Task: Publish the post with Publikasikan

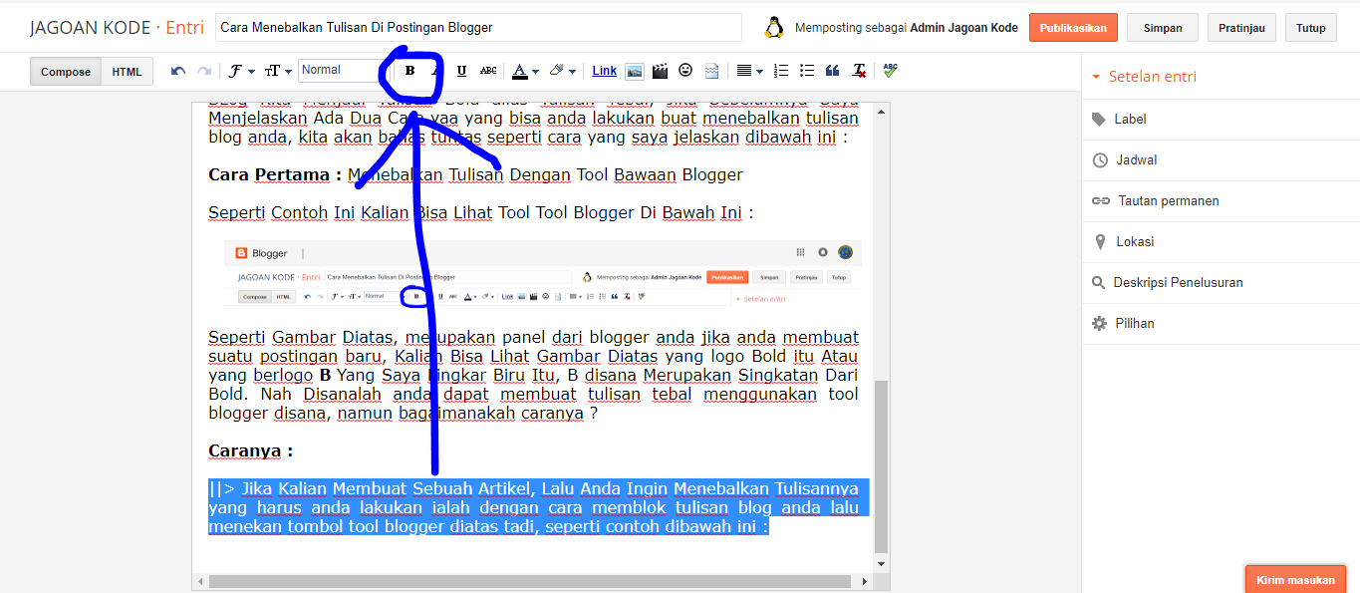Action: tap(1073, 27)
